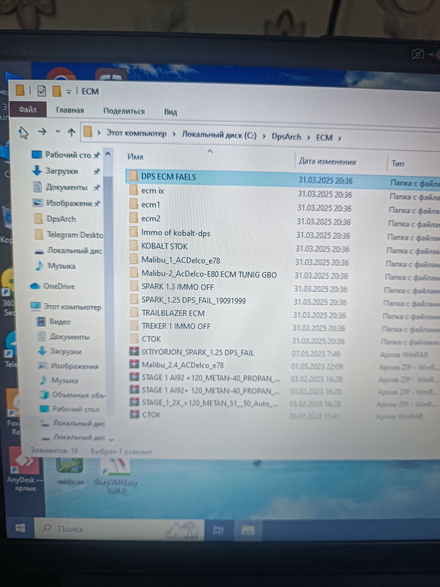Open Task View on the taskbar
Screen dimensions: 440x587
pyautogui.click(x=218, y=530)
